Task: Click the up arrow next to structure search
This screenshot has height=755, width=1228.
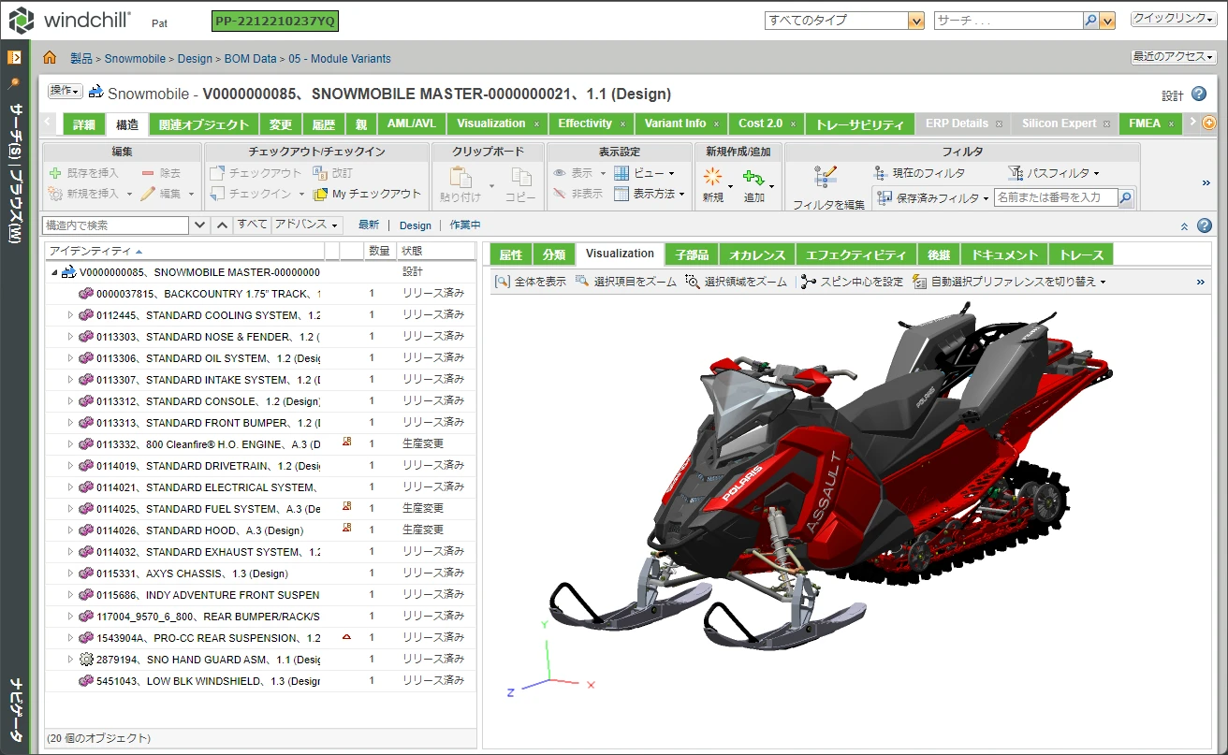Action: click(222, 225)
